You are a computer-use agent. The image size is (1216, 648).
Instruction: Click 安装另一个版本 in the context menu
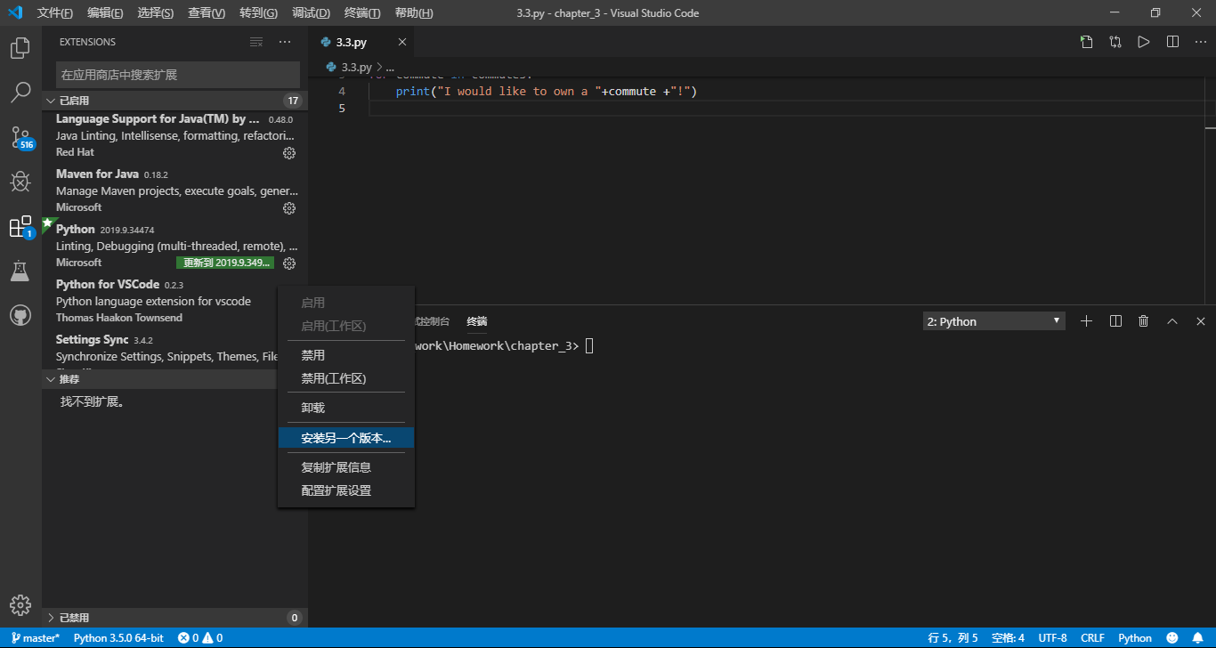[x=345, y=437]
